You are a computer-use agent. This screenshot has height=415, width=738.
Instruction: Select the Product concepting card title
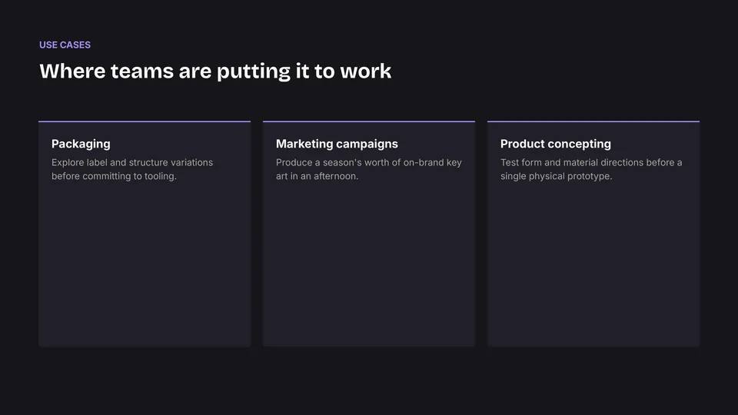coord(555,144)
